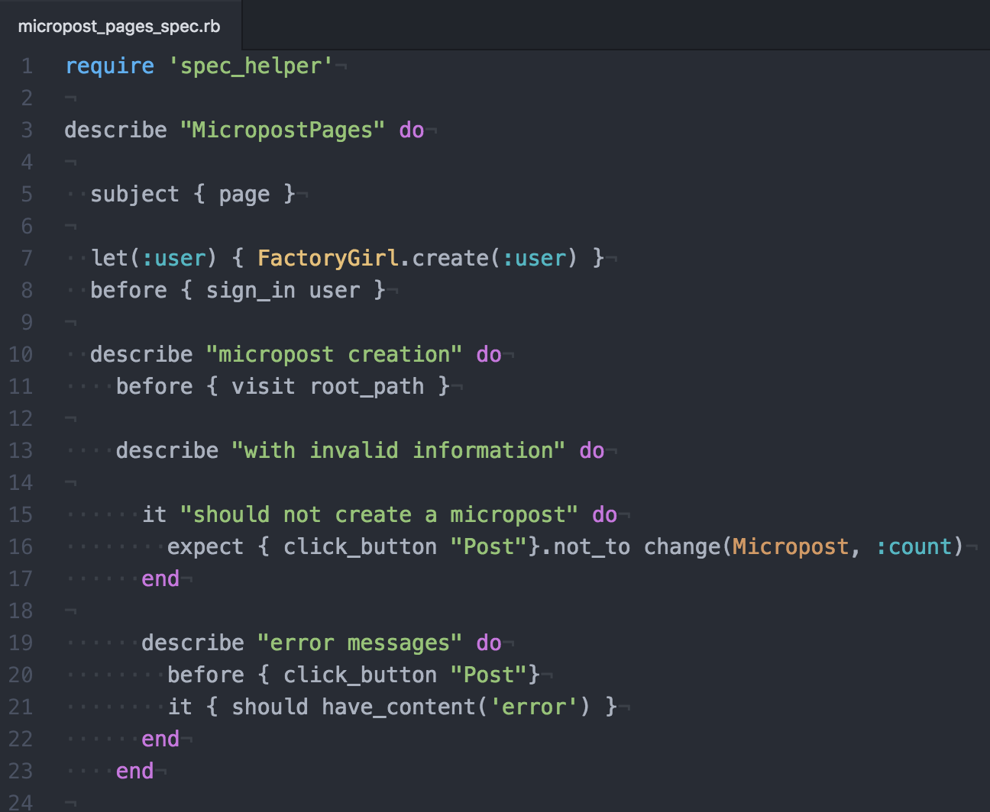
Task: Click the "should not create a micropost" string
Action: tap(380, 515)
